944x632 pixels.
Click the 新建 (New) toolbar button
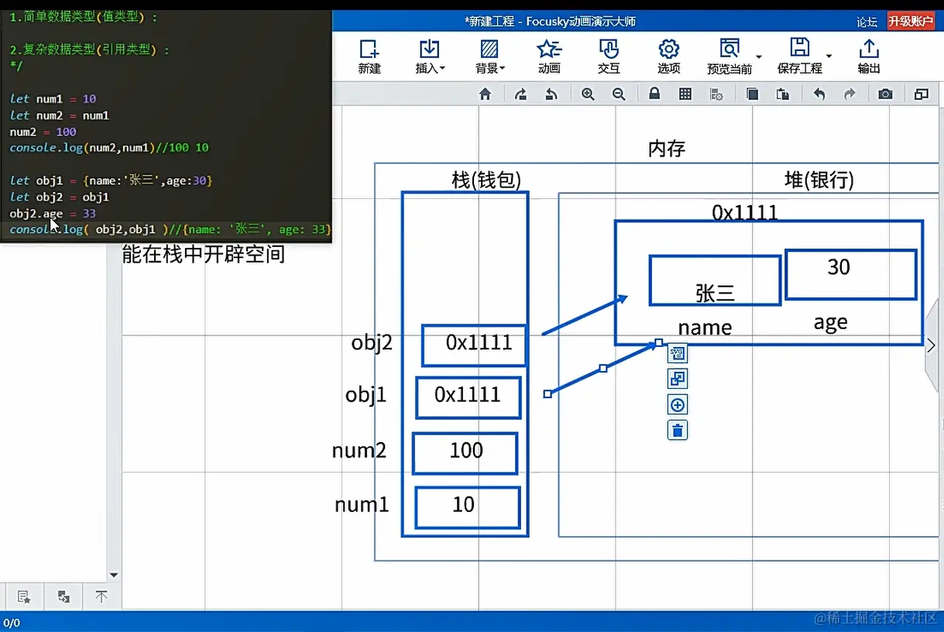coord(369,57)
